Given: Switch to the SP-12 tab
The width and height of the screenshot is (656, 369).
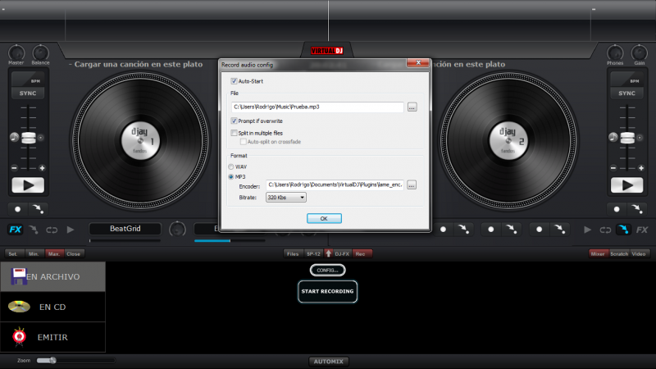Looking at the screenshot, I should (313, 254).
